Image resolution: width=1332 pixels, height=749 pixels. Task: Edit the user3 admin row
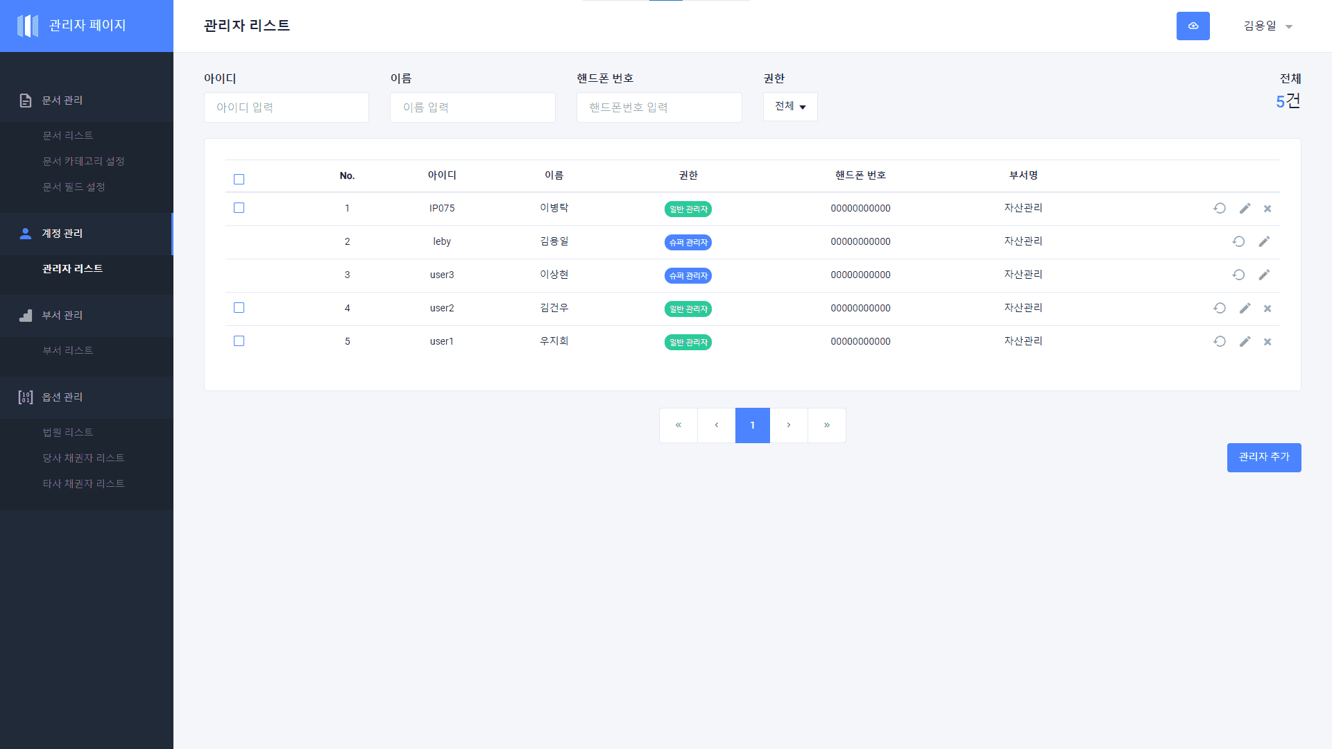click(1264, 275)
